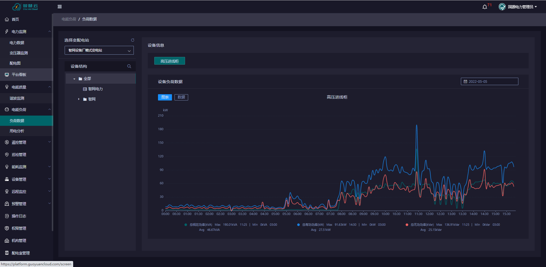Click the shield icon beside 巡检管理
This screenshot has height=267, width=546.
tap(7, 155)
